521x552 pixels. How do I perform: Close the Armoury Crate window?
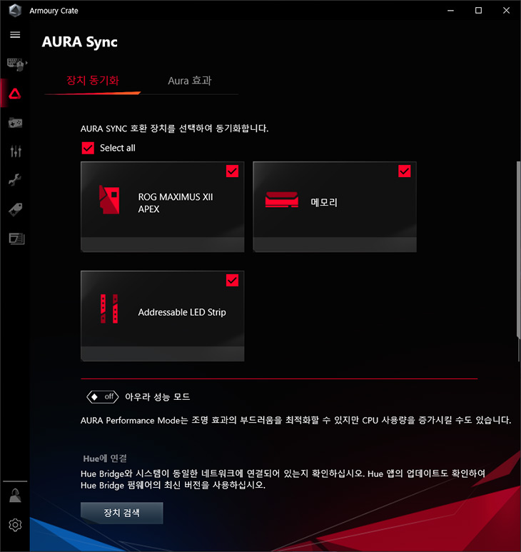(x=506, y=11)
